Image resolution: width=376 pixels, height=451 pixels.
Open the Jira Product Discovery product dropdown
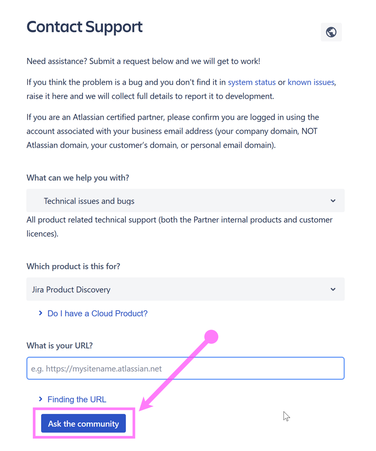[x=185, y=289]
